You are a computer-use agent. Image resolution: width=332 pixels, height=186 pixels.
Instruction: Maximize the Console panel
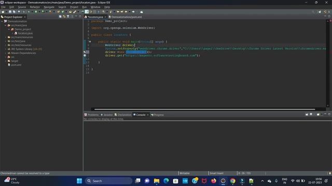coord(329,114)
